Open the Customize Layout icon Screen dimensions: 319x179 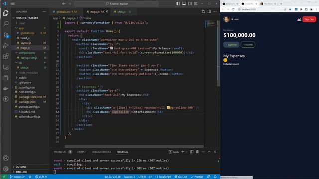pyautogui.click(x=196, y=4)
